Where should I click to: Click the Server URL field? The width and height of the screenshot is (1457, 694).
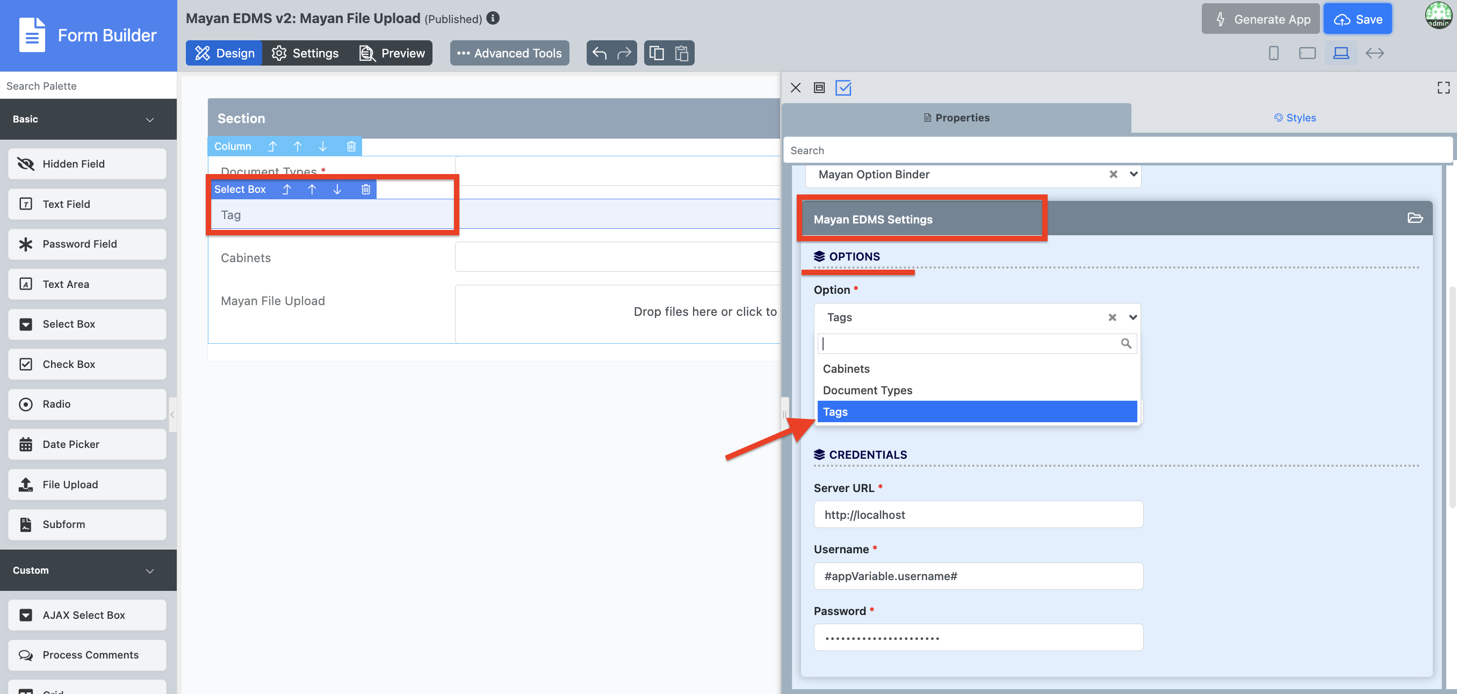click(978, 515)
